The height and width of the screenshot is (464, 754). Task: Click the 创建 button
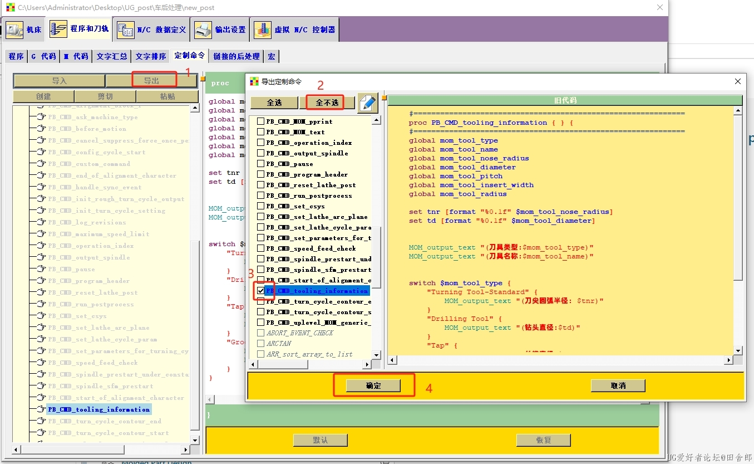tap(43, 96)
